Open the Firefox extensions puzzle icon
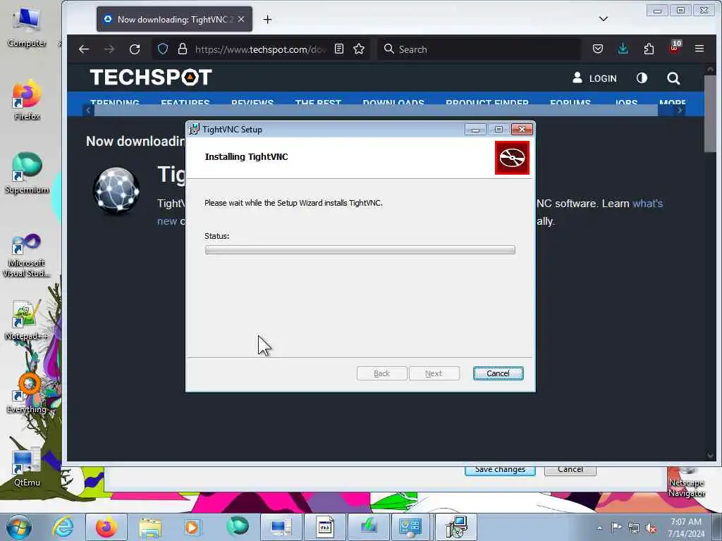Image resolution: width=722 pixels, height=541 pixels. tap(649, 49)
